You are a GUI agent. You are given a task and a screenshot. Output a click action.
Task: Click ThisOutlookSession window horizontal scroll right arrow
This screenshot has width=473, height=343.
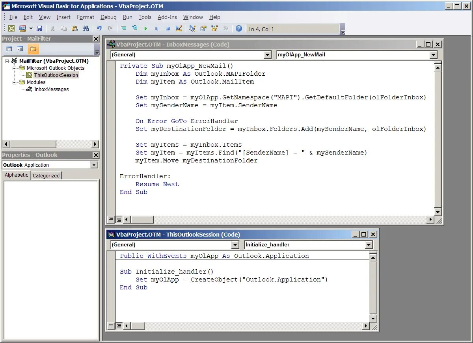[x=366, y=326]
